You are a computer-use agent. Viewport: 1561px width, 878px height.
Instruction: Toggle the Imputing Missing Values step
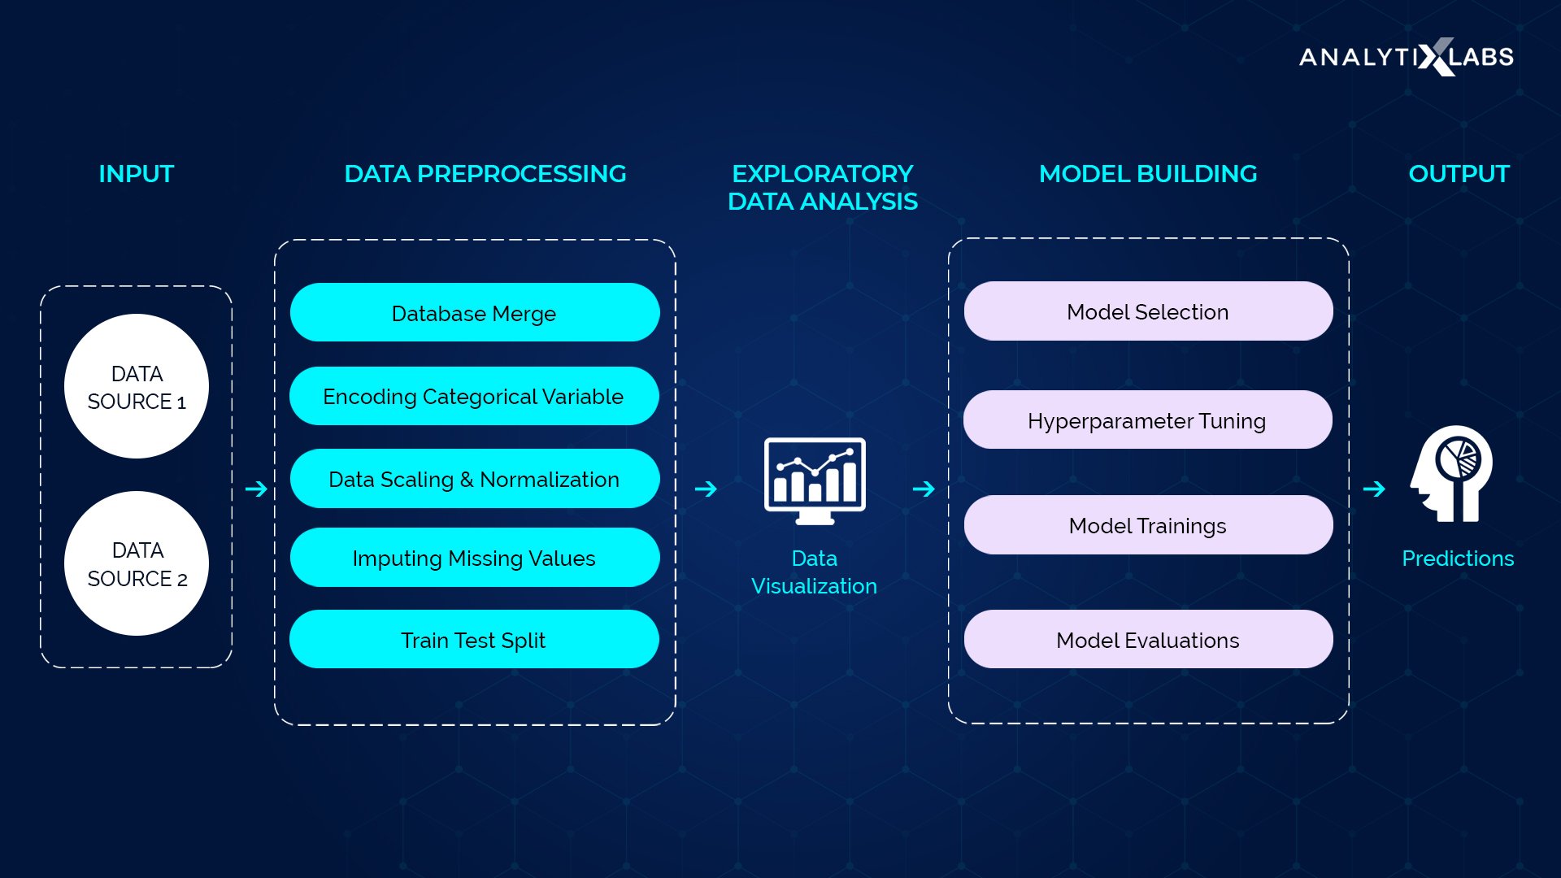(475, 558)
